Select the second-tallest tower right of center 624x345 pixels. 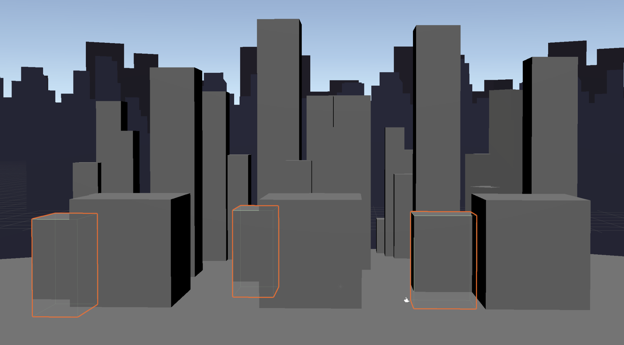click(x=438, y=109)
